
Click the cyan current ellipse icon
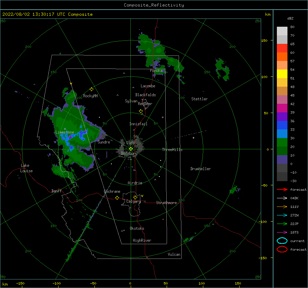(x=282, y=241)
